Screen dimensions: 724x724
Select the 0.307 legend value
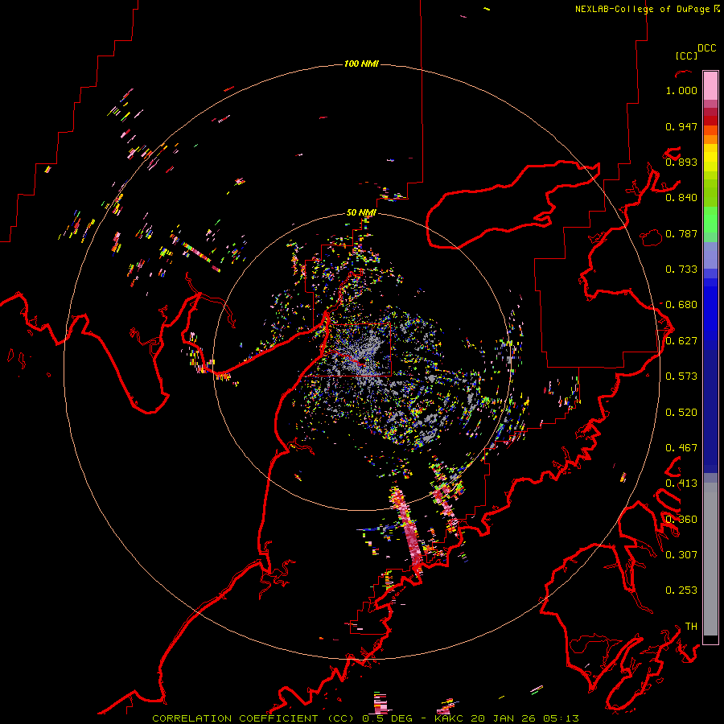coord(681,555)
